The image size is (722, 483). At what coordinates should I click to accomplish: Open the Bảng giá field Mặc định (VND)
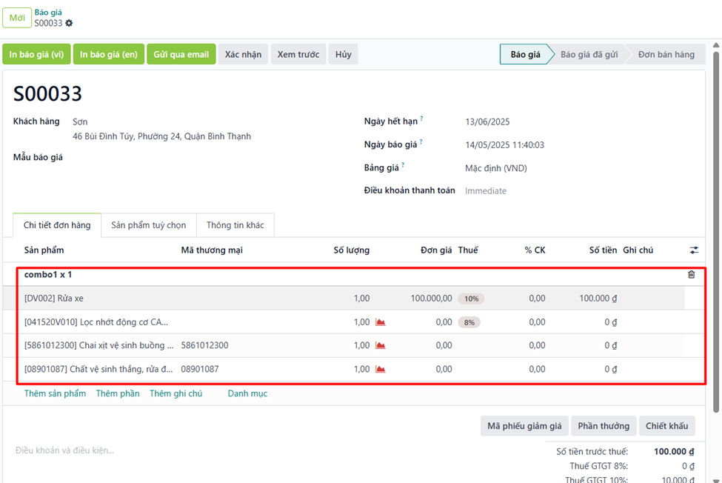pos(496,168)
